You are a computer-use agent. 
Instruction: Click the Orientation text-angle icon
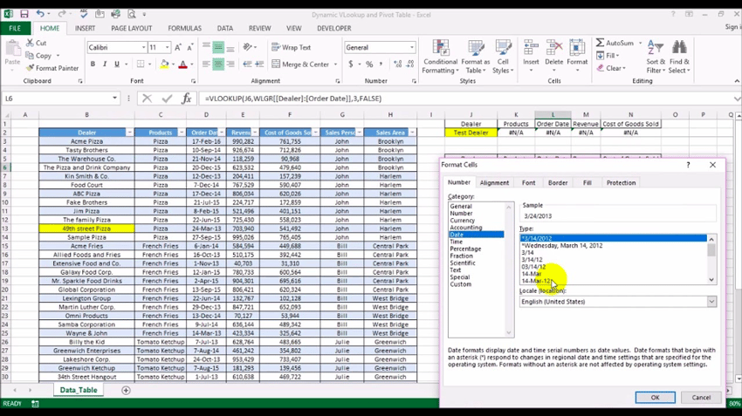247,47
